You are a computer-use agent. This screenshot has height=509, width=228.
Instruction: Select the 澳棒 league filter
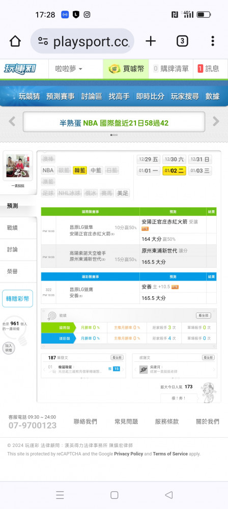click(48, 159)
